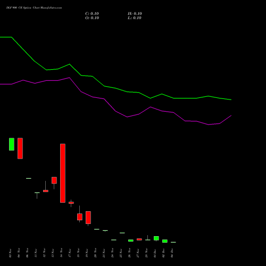Select the small red candlestick for 17 Nov

71,203
